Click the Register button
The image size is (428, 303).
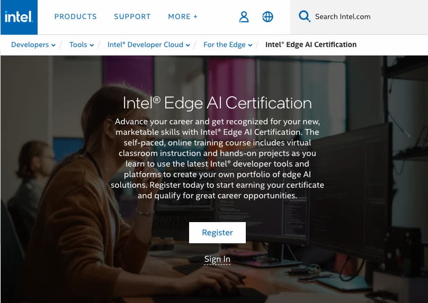pyautogui.click(x=217, y=233)
